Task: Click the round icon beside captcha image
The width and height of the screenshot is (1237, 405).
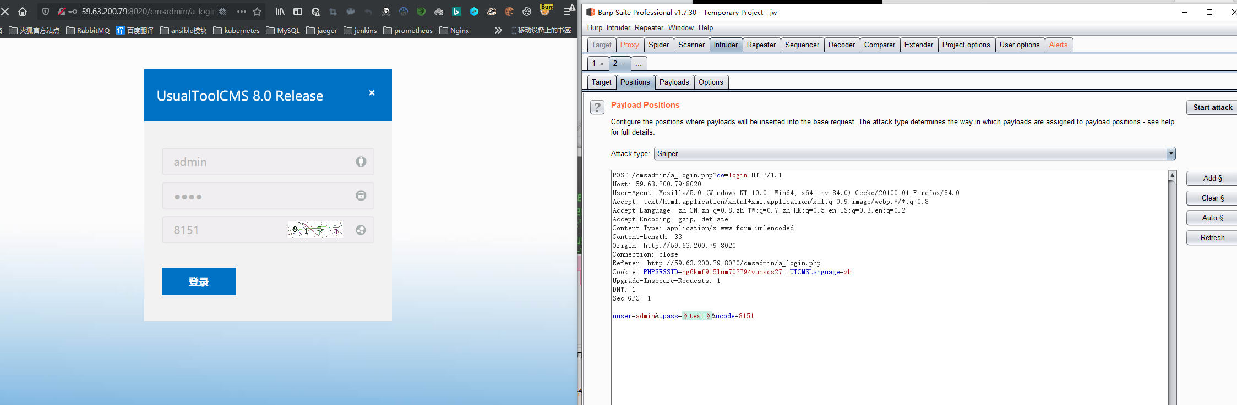Action: pos(361,230)
